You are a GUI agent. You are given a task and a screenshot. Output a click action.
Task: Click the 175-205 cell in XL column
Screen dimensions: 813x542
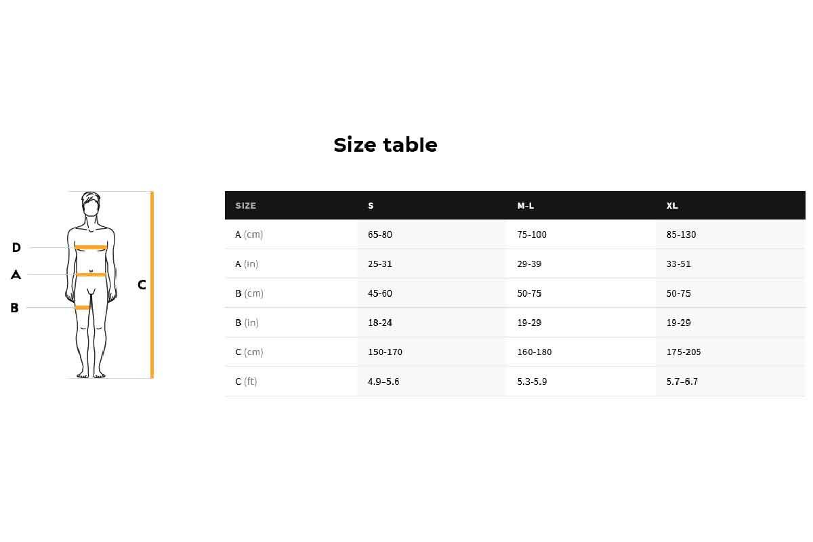pyautogui.click(x=684, y=352)
